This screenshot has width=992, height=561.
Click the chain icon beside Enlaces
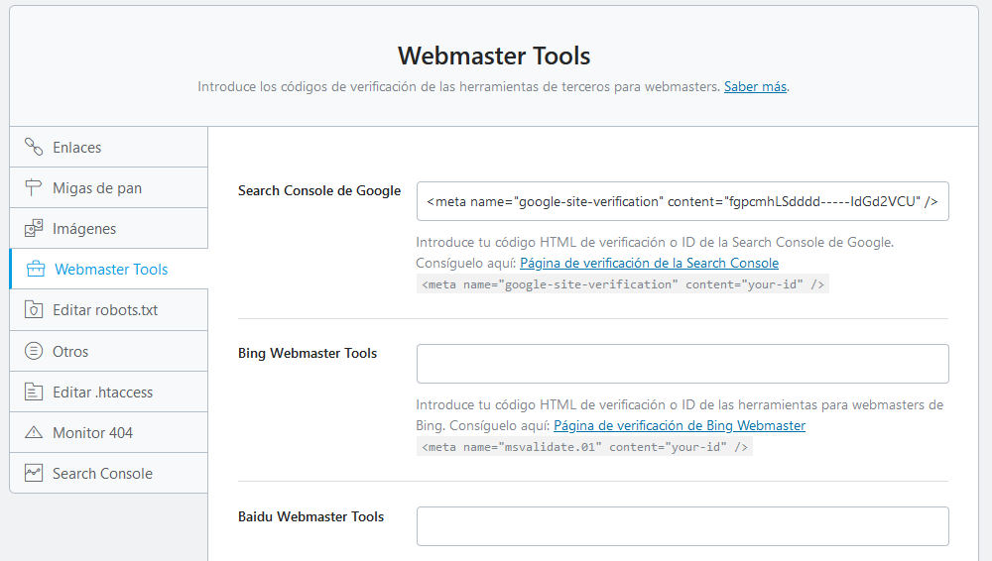34,147
